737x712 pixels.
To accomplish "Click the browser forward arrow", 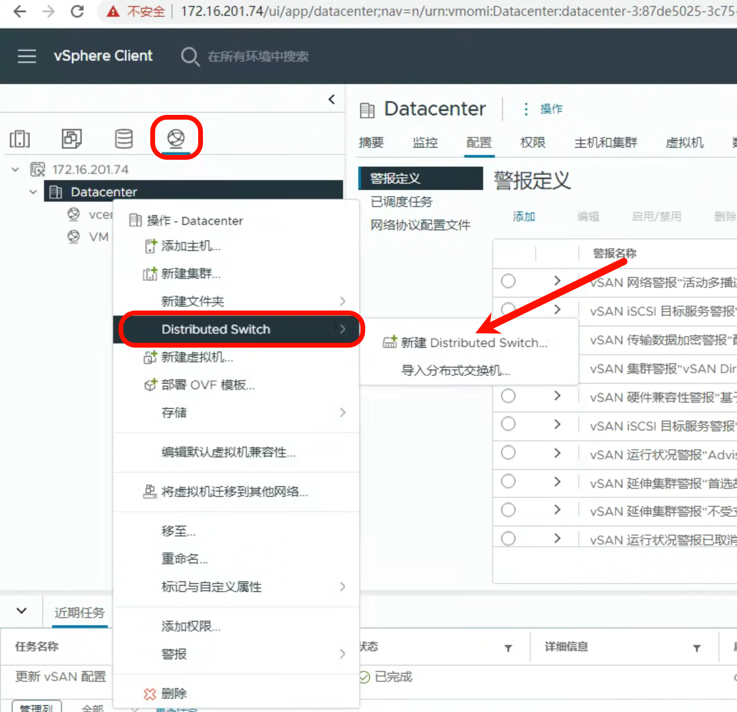I will coord(48,11).
